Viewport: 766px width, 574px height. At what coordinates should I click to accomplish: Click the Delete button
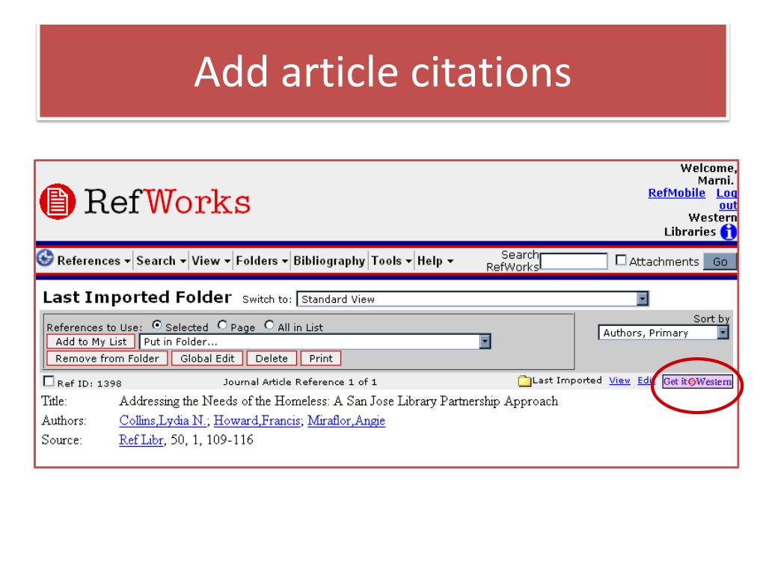tap(271, 358)
